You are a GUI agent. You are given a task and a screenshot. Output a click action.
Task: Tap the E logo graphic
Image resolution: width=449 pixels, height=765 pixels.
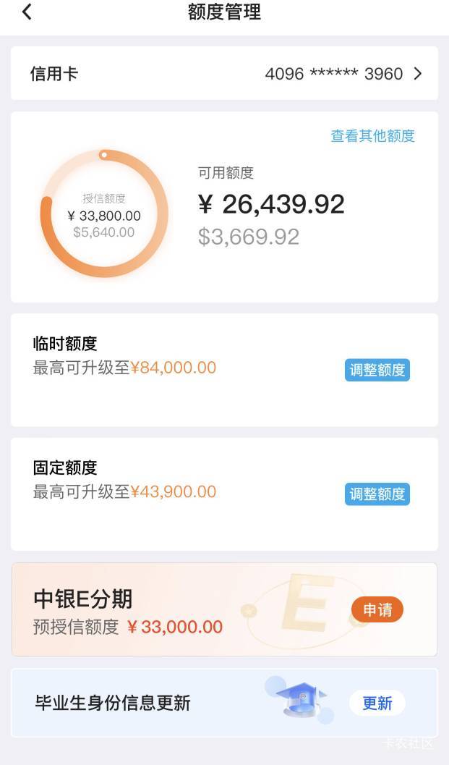coord(307,603)
